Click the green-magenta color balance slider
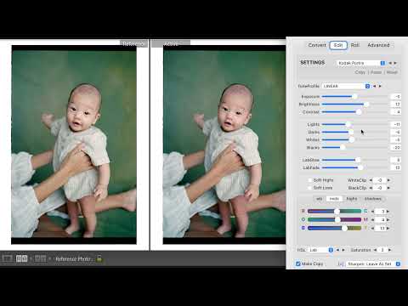Image resolution: width=408 pixels, height=306 pixels. [x=335, y=219]
